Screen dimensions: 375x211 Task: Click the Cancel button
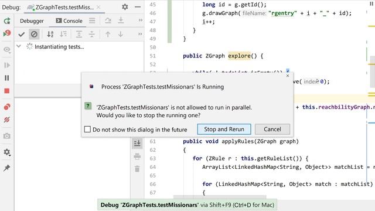tap(272, 129)
